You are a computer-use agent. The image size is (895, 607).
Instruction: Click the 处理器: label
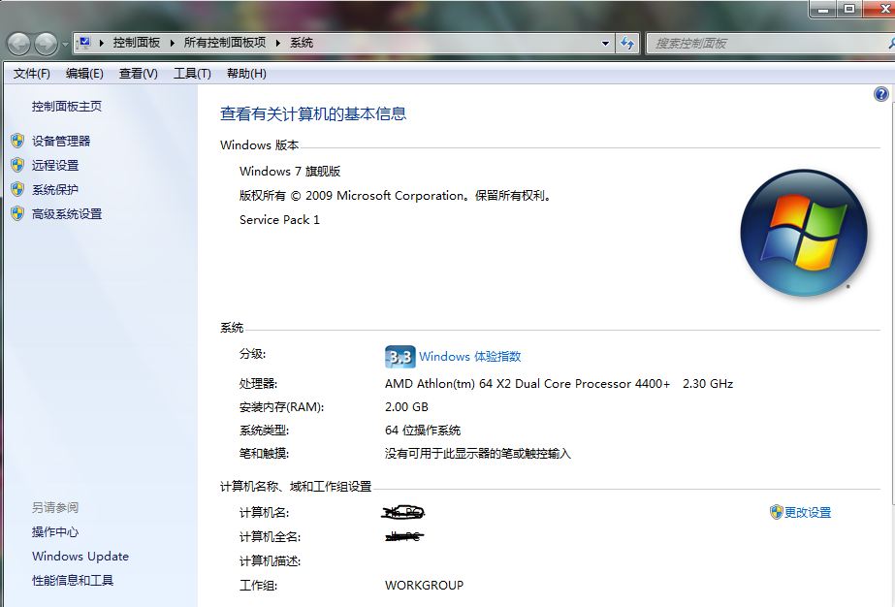pos(259,384)
